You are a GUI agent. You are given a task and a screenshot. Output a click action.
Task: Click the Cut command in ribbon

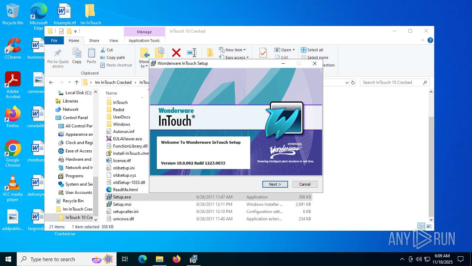[x=107, y=50]
